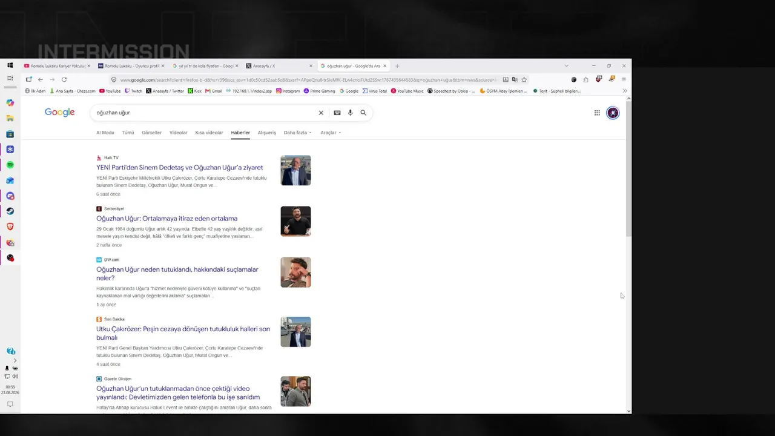The image size is (775, 436).
Task: Open the Extensions puzzle icon
Action: (x=586, y=79)
